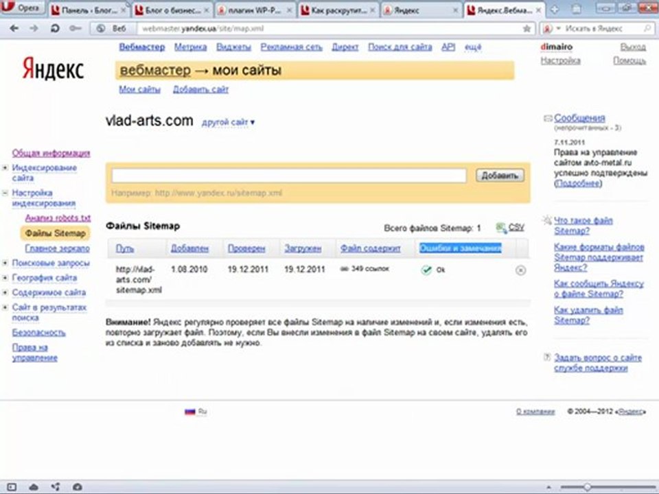Click the 'Выход' logout link
Image resolution: width=659 pixels, height=494 pixels.
633,47
